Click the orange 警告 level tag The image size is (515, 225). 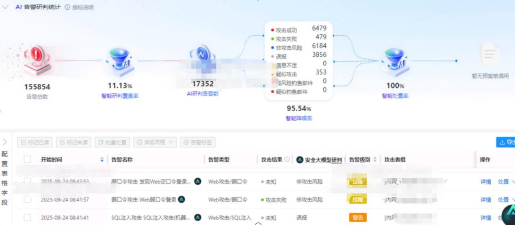coord(358,217)
